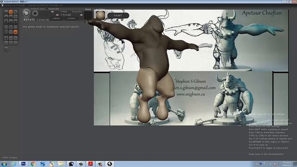Choose the Reduce brush tool

6,27
